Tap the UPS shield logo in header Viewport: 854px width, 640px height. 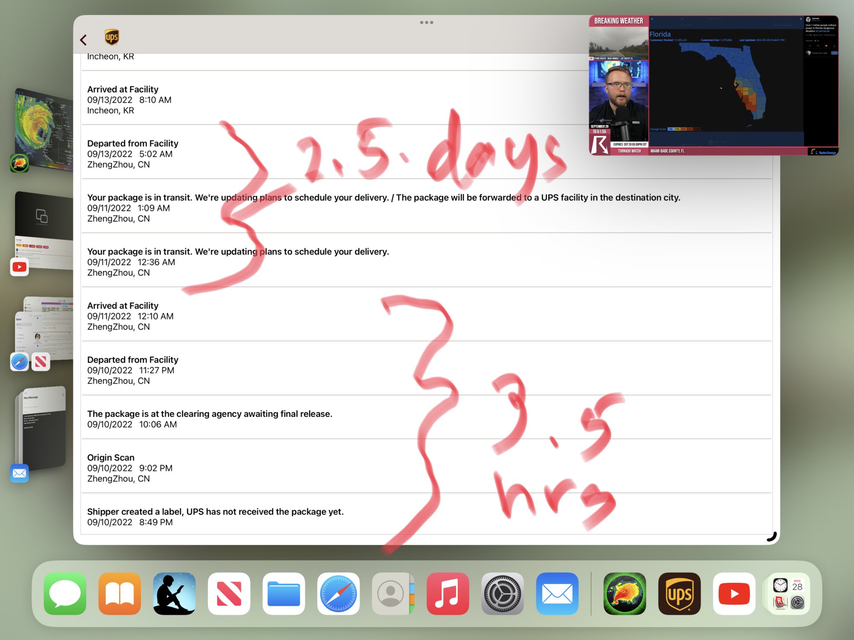click(x=111, y=38)
